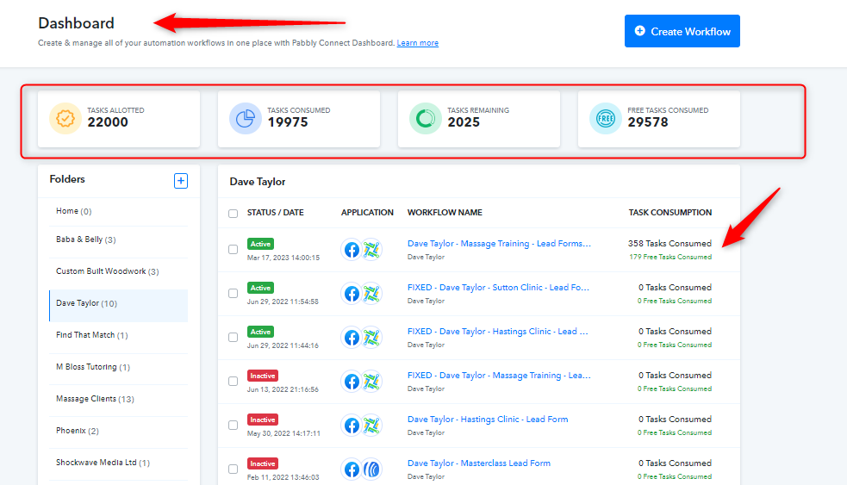847x485 pixels.
Task: Click the Tasks Consumed 19975 value
Action: coord(288,122)
